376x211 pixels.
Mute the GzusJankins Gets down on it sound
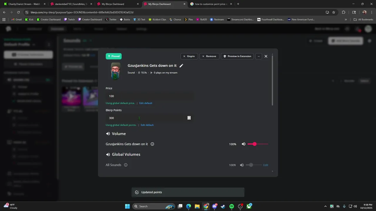pos(244,144)
